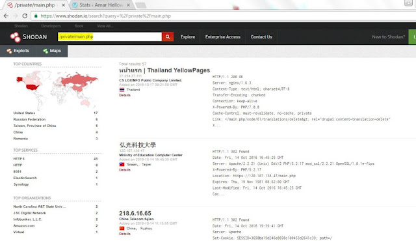Filter by Elastic Search service
416x241 pixels.
point(25,178)
